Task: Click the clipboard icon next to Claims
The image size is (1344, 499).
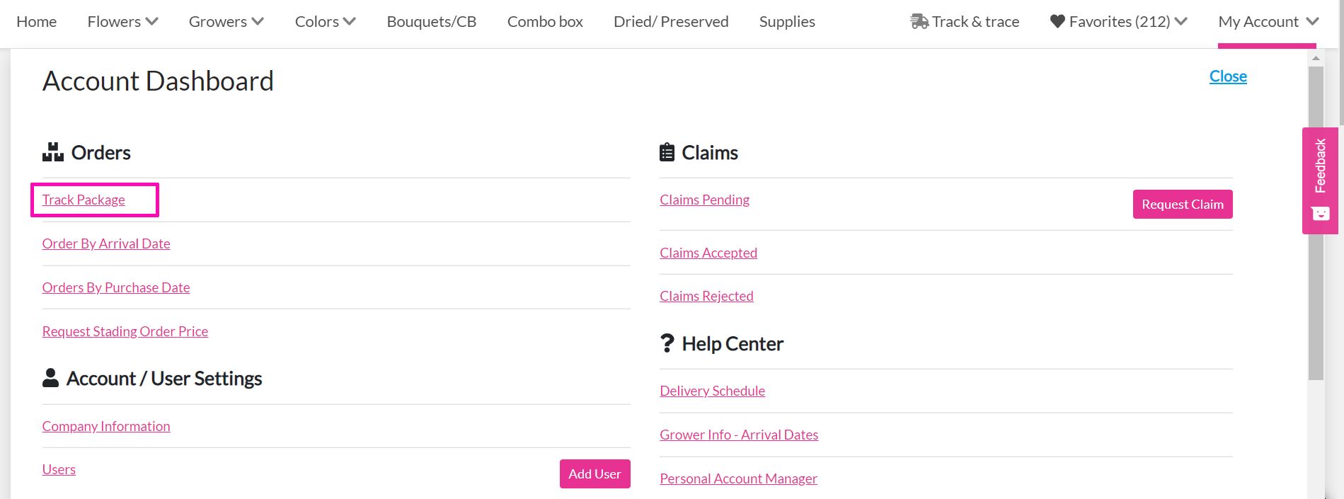Action: click(666, 151)
